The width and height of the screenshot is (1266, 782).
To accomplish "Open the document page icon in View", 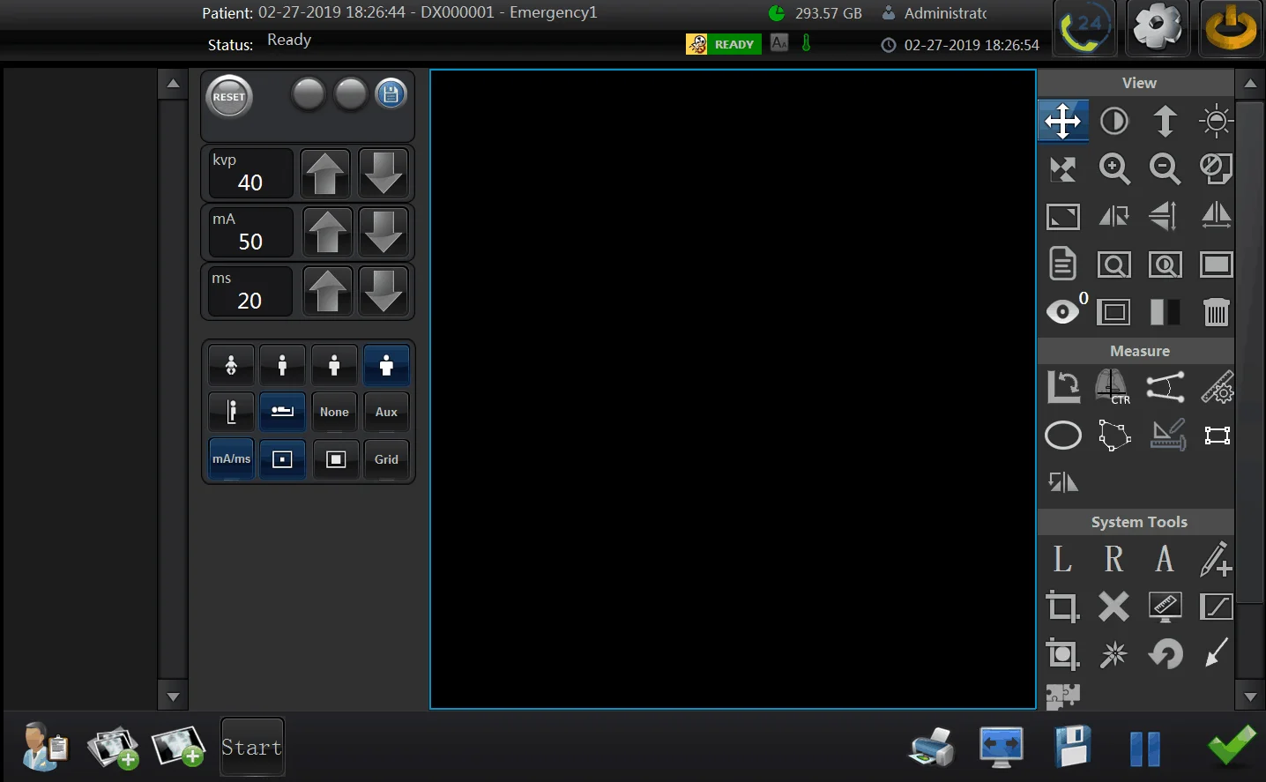I will pos(1063,264).
